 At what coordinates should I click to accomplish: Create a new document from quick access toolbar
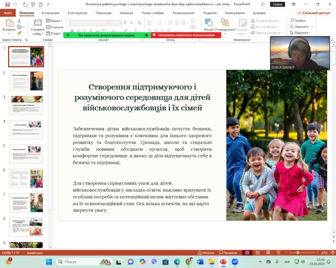tap(40, 4)
